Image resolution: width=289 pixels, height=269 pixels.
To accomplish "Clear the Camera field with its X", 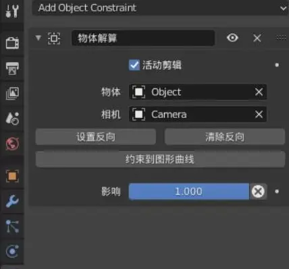I will pyautogui.click(x=259, y=115).
